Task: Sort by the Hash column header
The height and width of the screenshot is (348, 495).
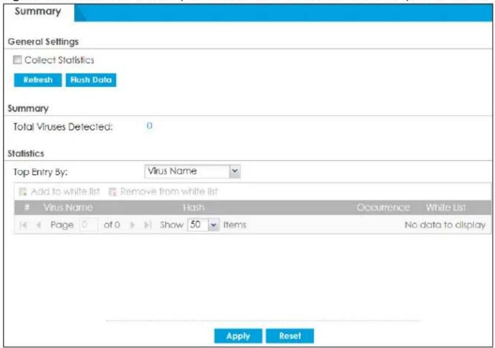Action: pos(194,207)
